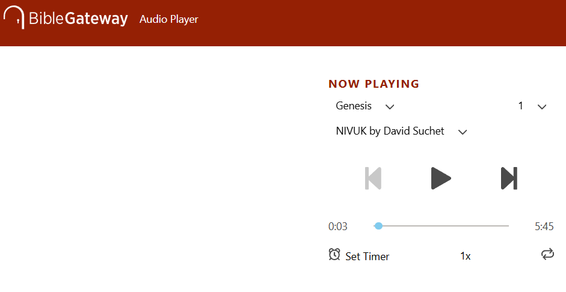Click the Set Timer text button
Screen dimensions: 566x292
click(x=367, y=257)
